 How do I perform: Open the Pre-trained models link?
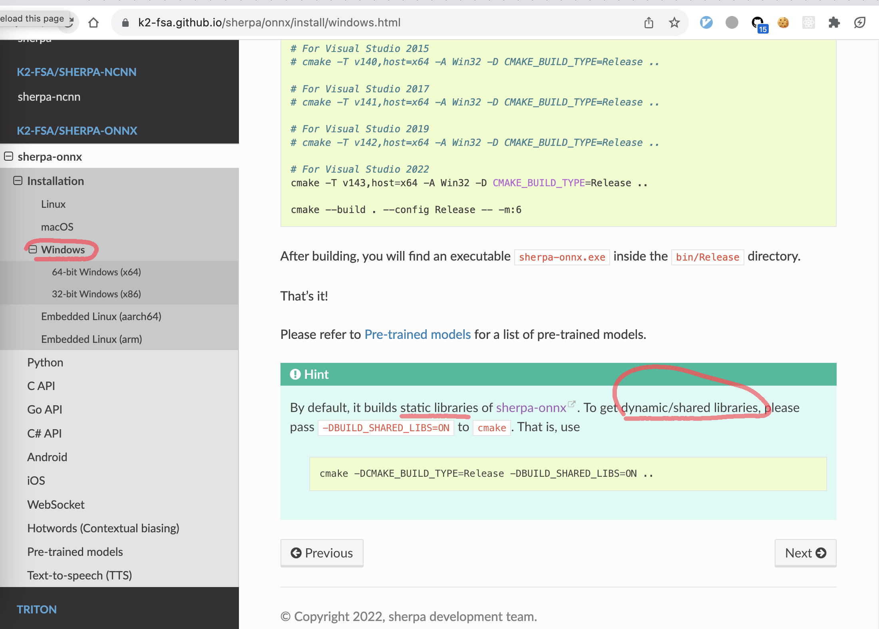418,334
